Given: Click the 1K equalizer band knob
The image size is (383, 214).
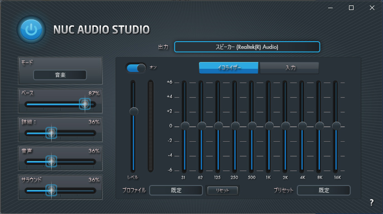Looking at the screenshot, I should [x=269, y=126].
